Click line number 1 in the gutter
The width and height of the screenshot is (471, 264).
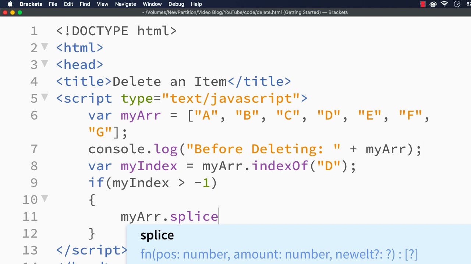tap(34, 31)
